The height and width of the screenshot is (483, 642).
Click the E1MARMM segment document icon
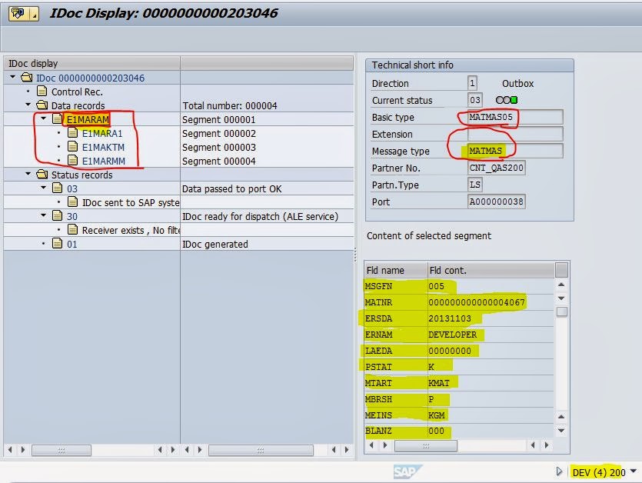click(x=73, y=161)
